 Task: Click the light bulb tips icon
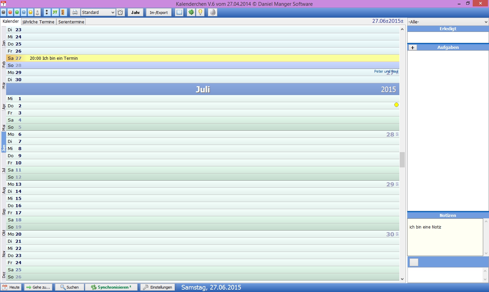200,13
